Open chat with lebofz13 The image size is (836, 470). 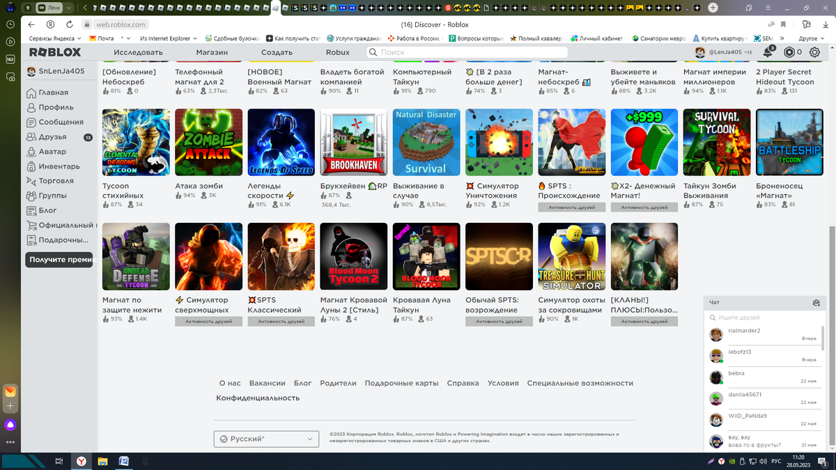click(763, 356)
